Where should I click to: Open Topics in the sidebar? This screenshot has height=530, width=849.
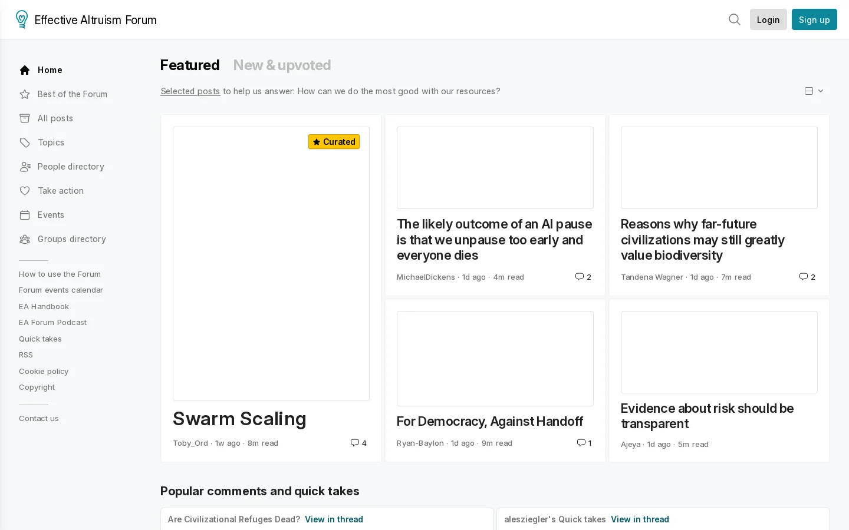point(51,143)
